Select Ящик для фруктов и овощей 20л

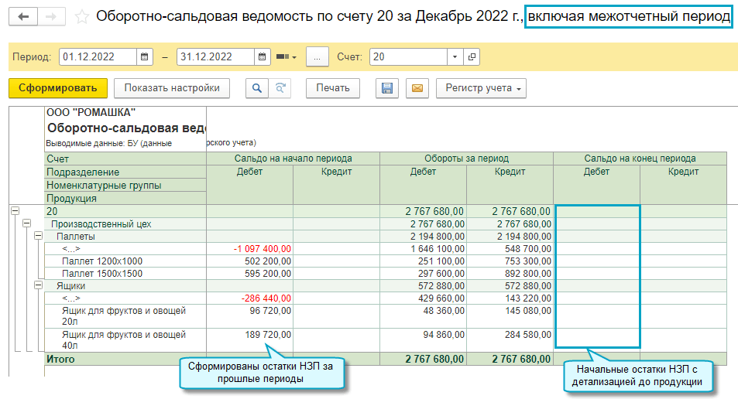point(124,315)
